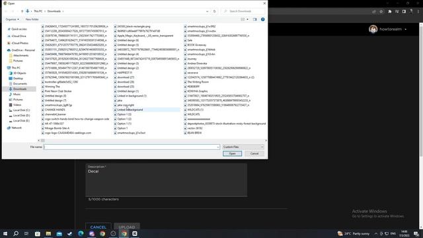Select the file 'Apple_Magic_Keyboard' transparent image

tap(145, 36)
